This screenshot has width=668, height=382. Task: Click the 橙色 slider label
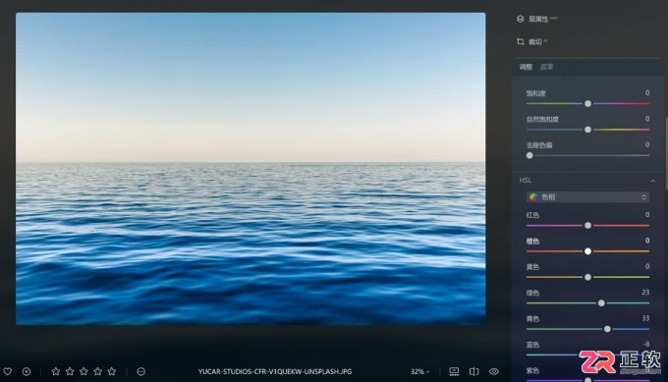click(532, 241)
